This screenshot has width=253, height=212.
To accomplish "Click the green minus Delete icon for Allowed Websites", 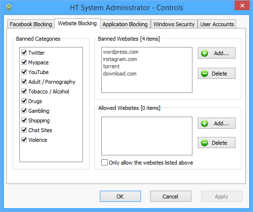I will (205, 143).
